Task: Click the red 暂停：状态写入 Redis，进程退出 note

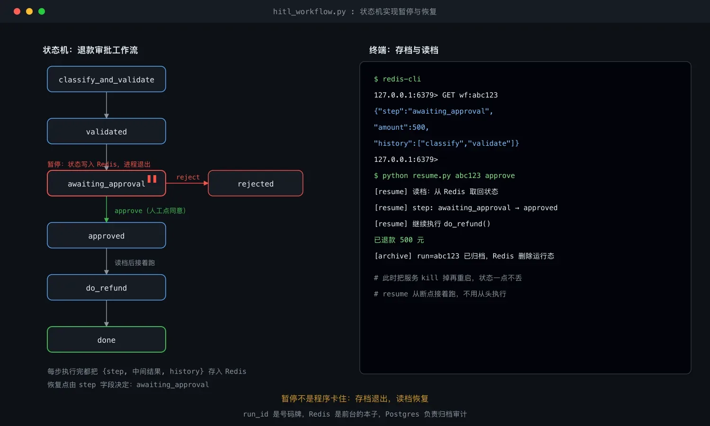Action: pos(99,164)
